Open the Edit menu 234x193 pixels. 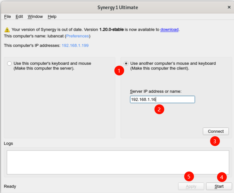pyautogui.click(x=19, y=17)
